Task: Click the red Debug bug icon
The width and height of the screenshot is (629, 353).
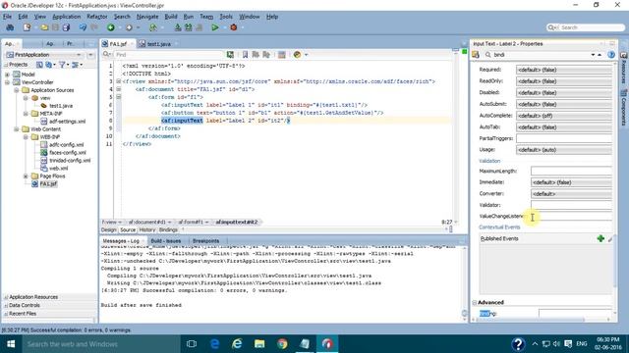Action: click(234, 27)
